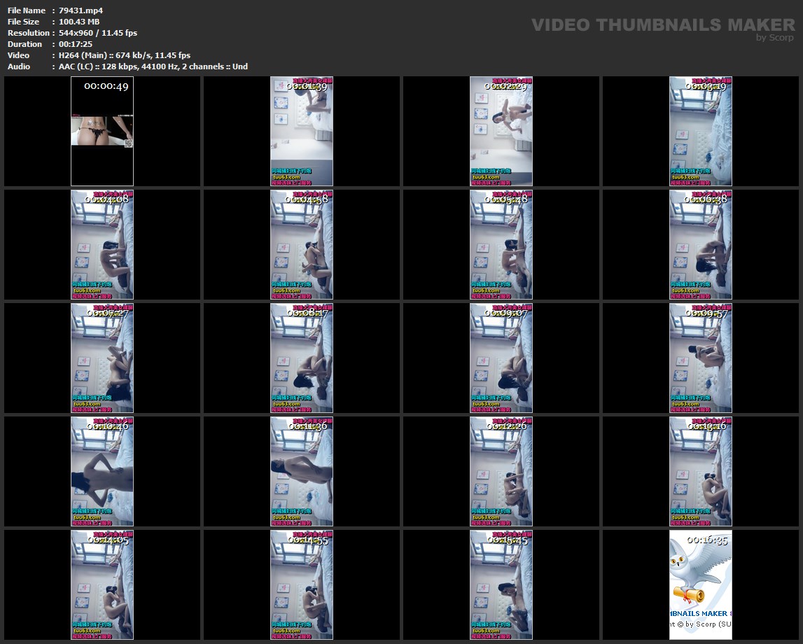Click the Audio AAC info line
Viewport: 803px width, 644px height.
click(153, 66)
